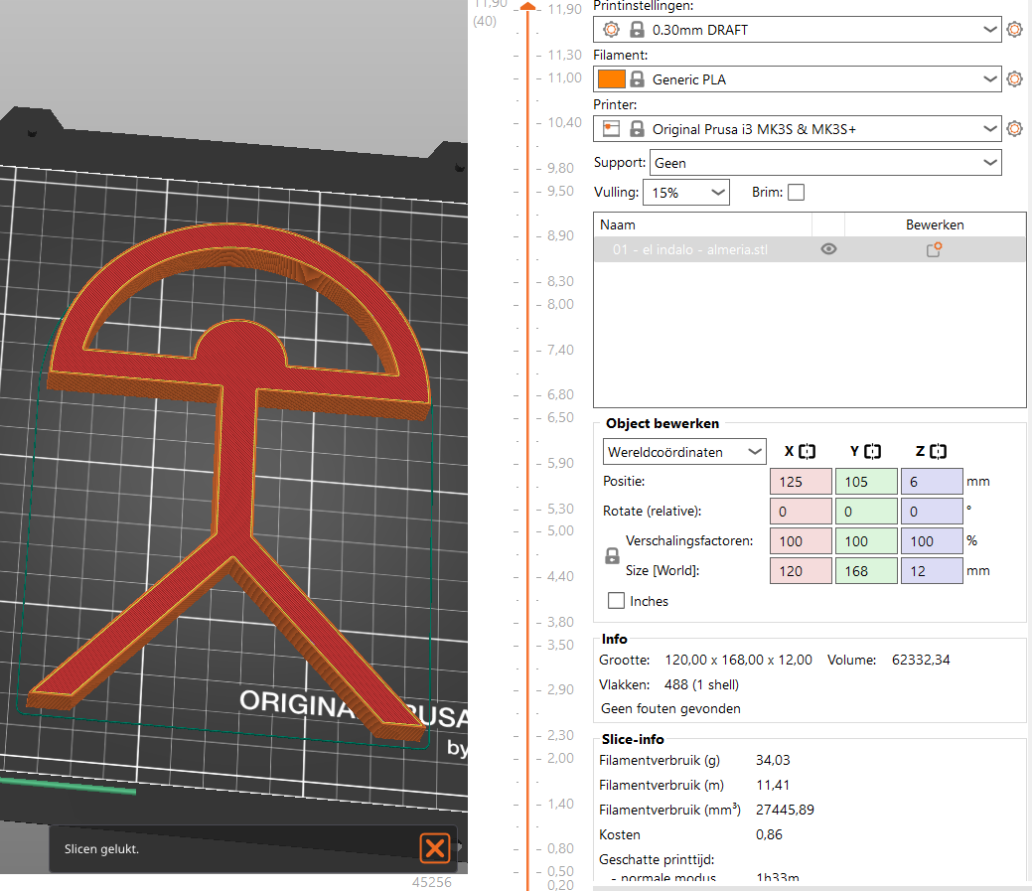The width and height of the screenshot is (1032, 891).
Task: Click the layer slider's top orange thumb
Action: click(527, 7)
